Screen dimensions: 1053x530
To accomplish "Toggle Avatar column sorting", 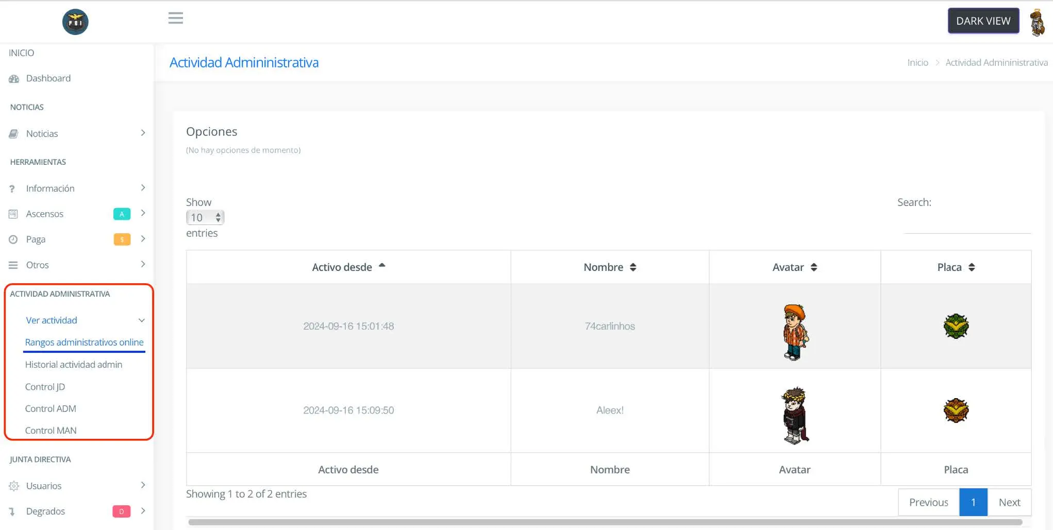I will (x=814, y=267).
